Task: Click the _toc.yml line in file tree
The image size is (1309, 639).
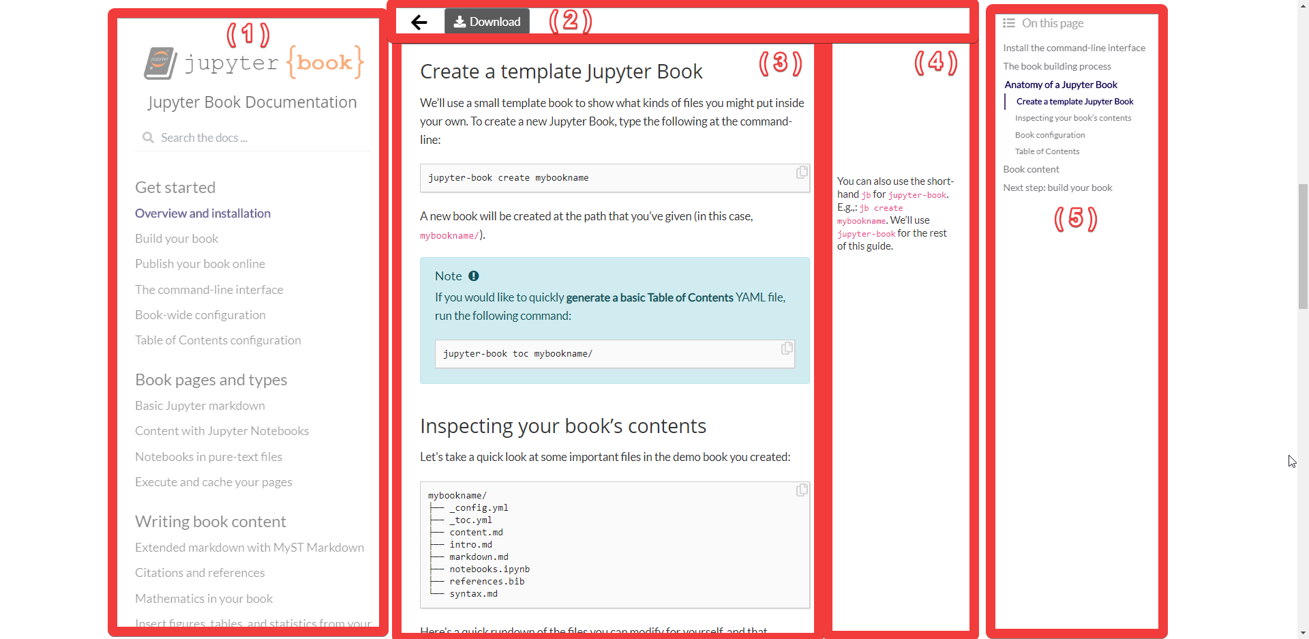Action: [x=470, y=520]
